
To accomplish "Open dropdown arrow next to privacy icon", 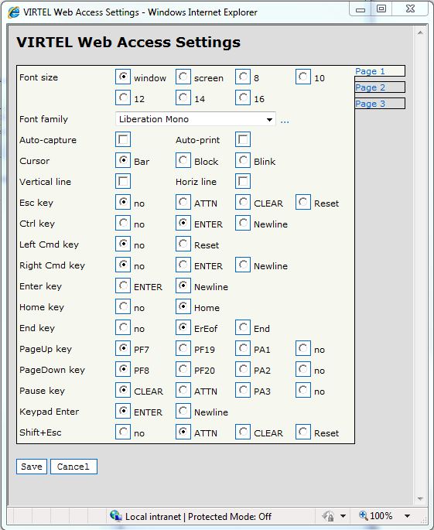I will pyautogui.click(x=343, y=516).
